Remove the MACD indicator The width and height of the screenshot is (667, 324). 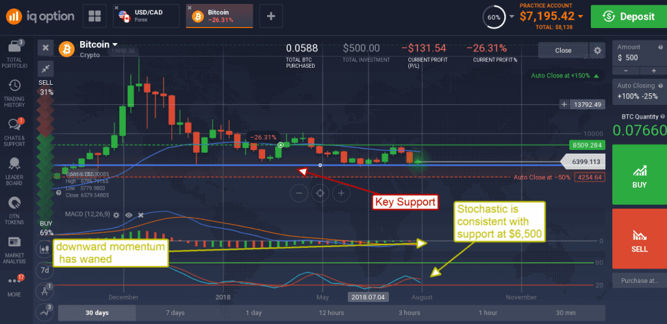click(141, 215)
